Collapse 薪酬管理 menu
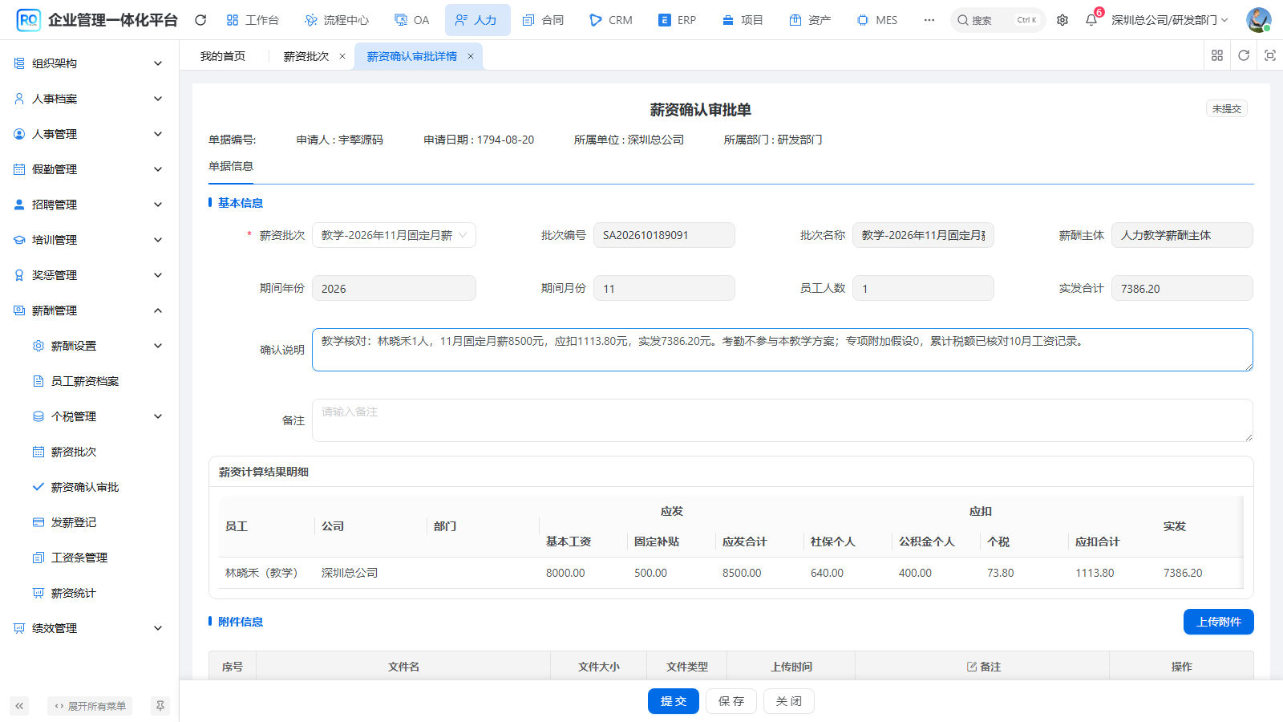 (89, 310)
